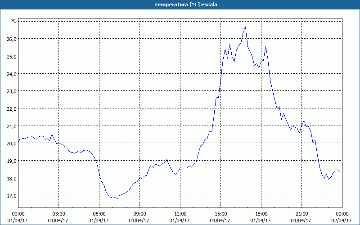Click the 09:00 time axis label
Viewport: 360px width, 225px height.
139,214
